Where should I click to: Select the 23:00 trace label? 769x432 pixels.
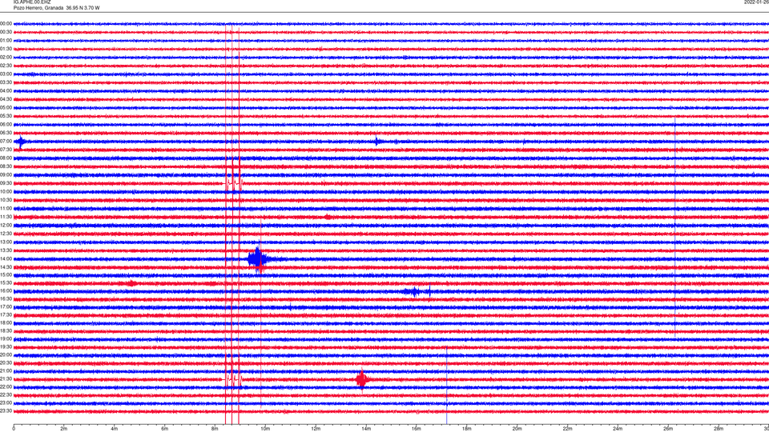[x=6, y=402]
